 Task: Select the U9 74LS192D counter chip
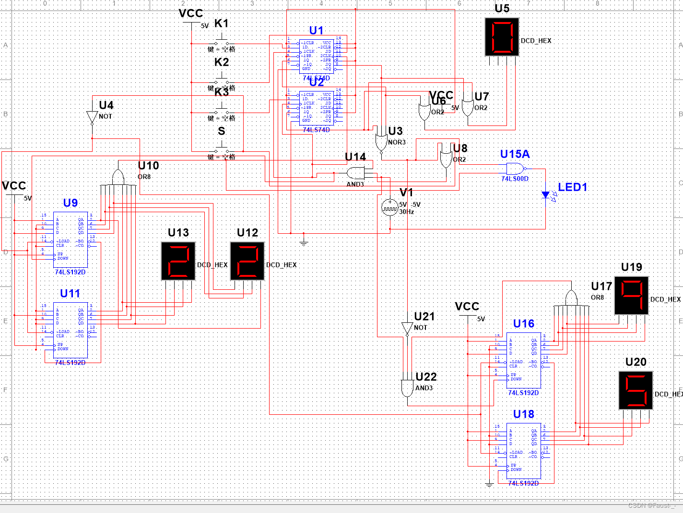point(71,239)
